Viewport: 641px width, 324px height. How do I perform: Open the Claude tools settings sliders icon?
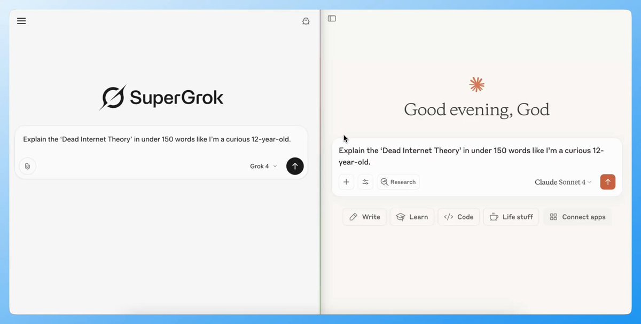(365, 182)
